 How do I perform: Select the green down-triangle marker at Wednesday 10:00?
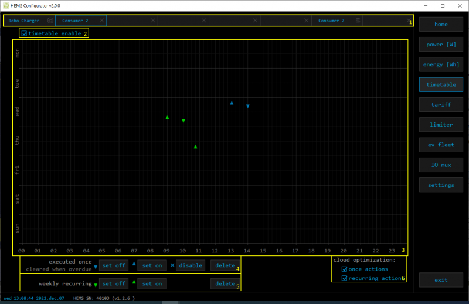point(183,121)
